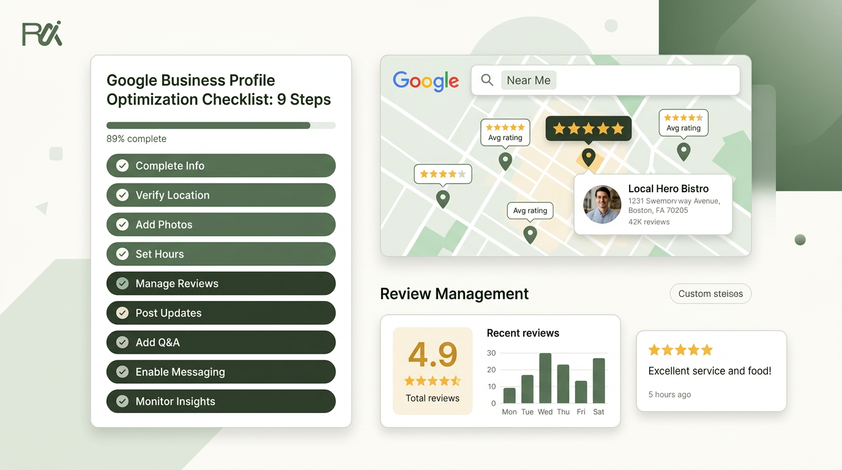Toggle the Add Photos checkmark
The width and height of the screenshot is (842, 470).
tap(122, 225)
